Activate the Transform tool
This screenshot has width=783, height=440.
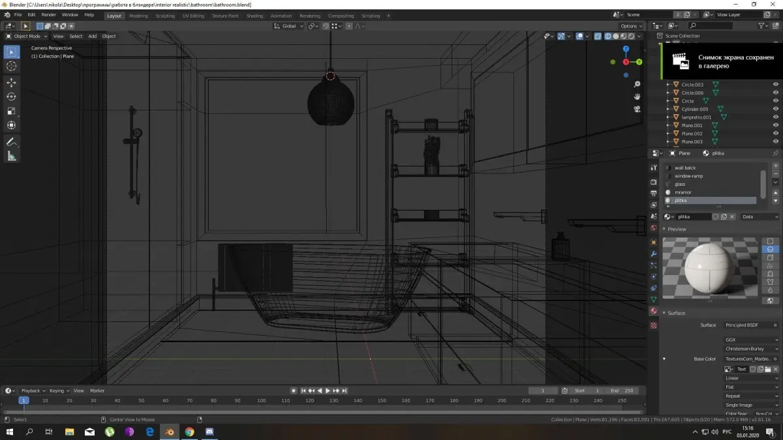click(x=12, y=125)
